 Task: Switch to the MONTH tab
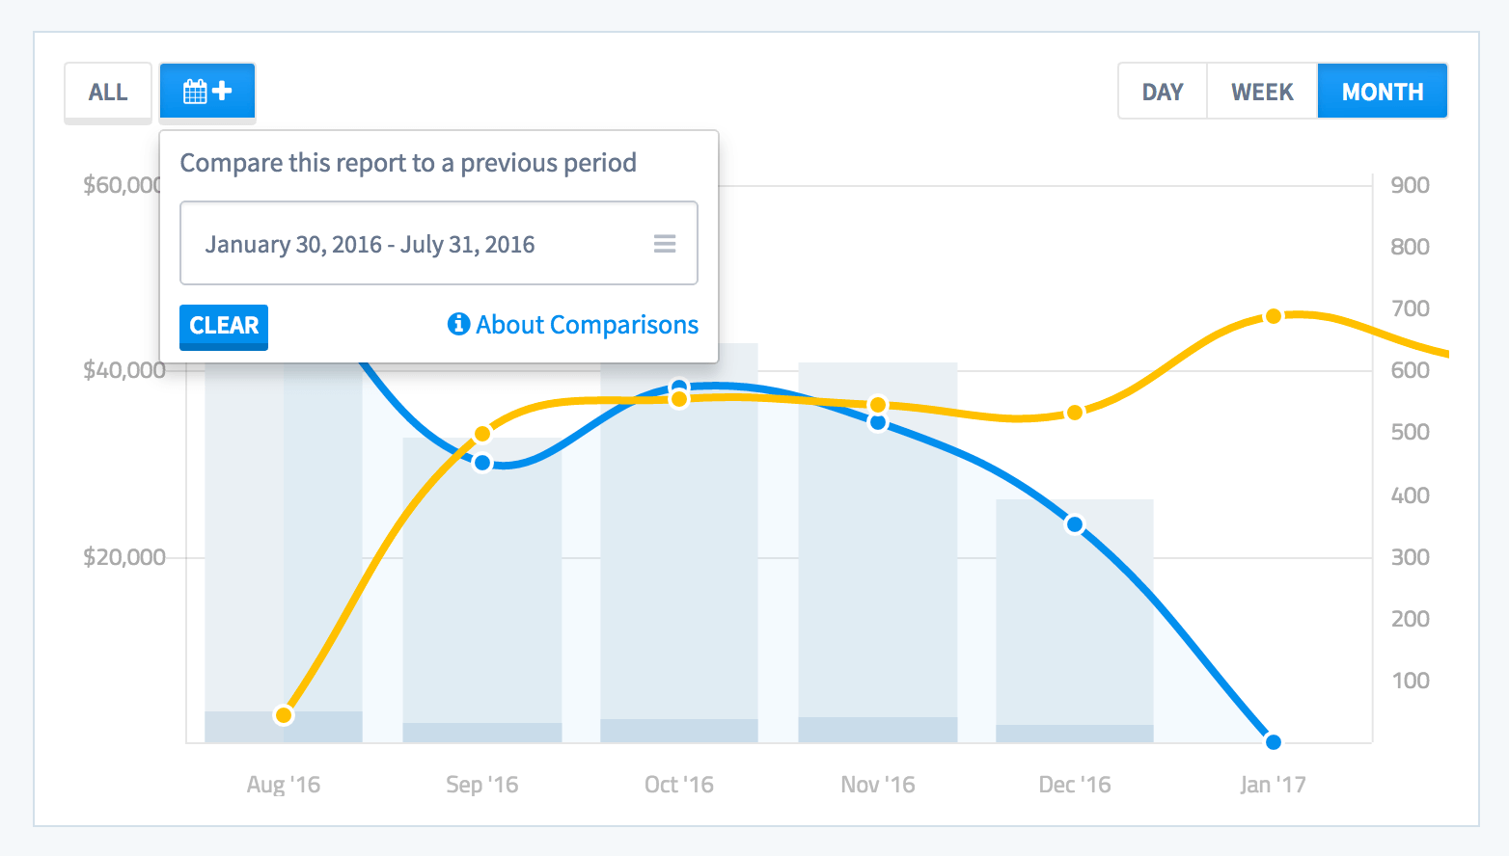point(1382,91)
